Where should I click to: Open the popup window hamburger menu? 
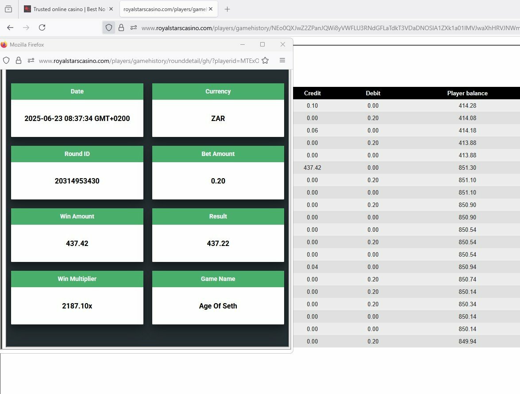pos(282,61)
